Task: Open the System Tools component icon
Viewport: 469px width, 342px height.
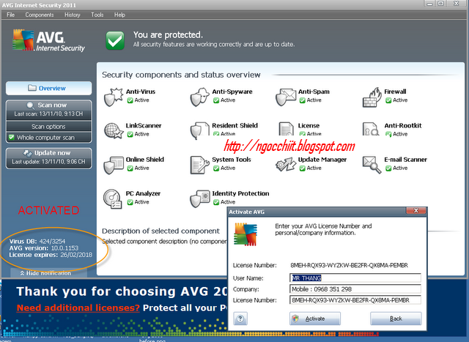Action: pos(199,165)
